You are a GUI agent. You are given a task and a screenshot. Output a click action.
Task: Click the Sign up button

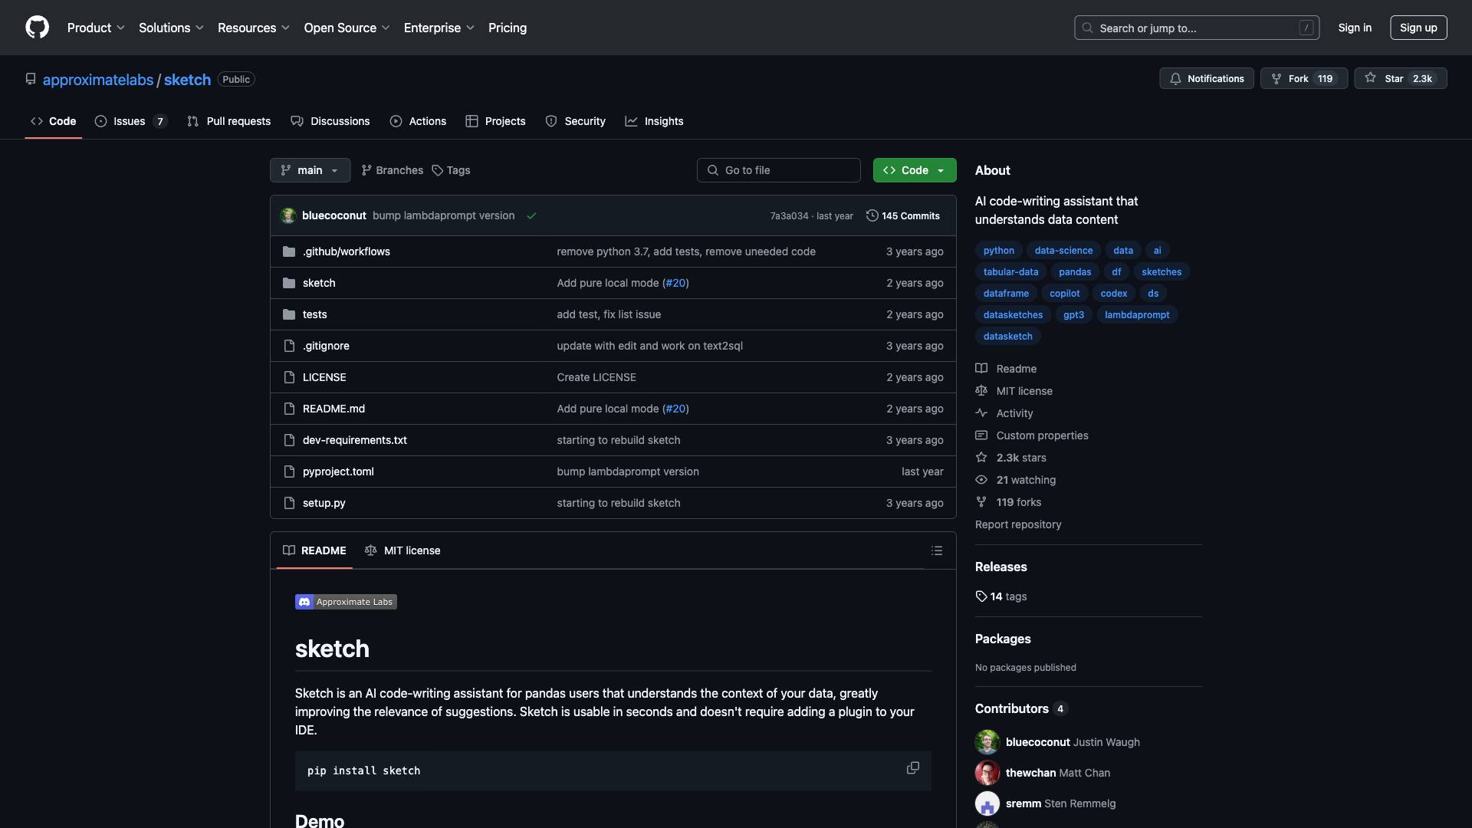tap(1418, 28)
